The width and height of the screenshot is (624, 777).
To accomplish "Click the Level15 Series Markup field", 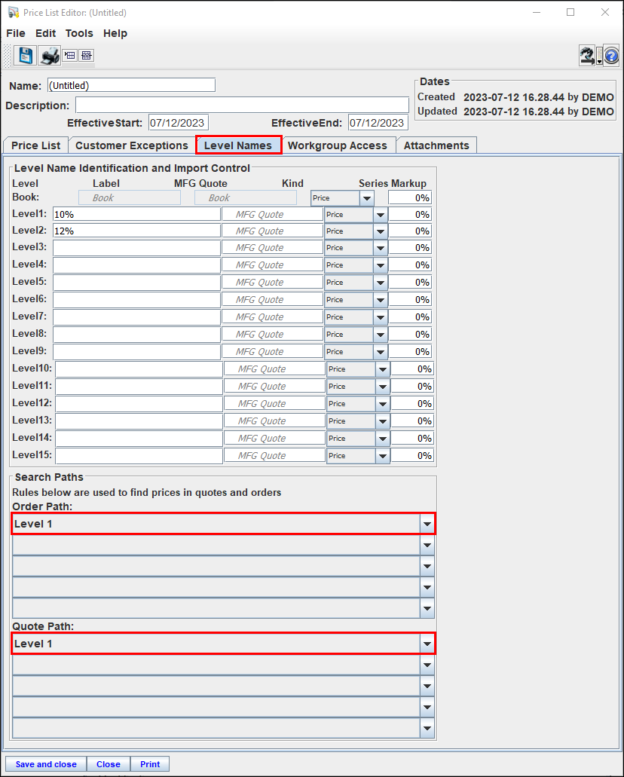I will pyautogui.click(x=412, y=456).
